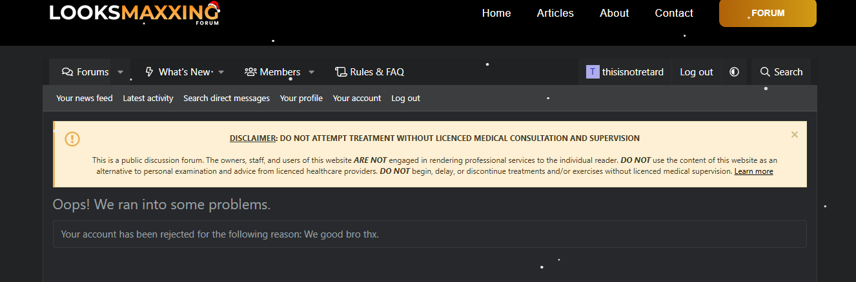Click the Forums chat bubbles icon
This screenshot has height=282, width=856.
(67, 72)
